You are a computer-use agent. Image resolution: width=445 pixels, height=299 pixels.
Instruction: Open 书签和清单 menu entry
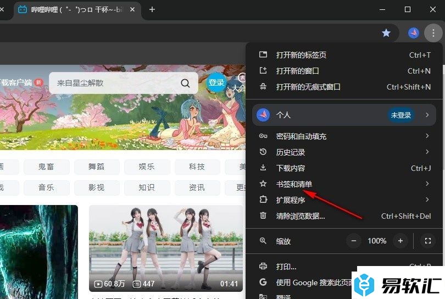[x=344, y=184]
